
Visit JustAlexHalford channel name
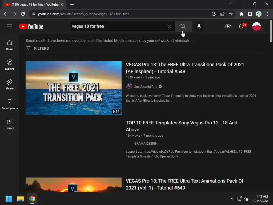(x=146, y=87)
